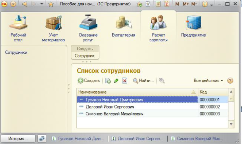Click the M+ memory add button
242x145 pixels.
[186, 4]
